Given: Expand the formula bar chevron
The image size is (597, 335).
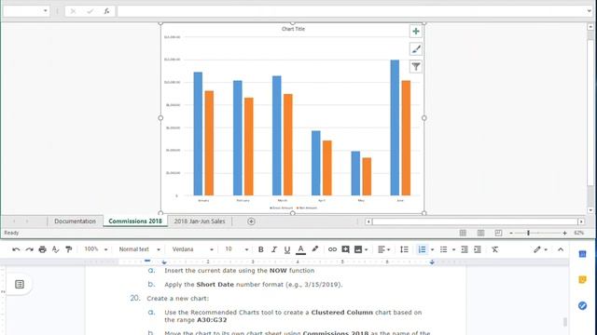Looking at the screenshot, I should pos(589,11).
